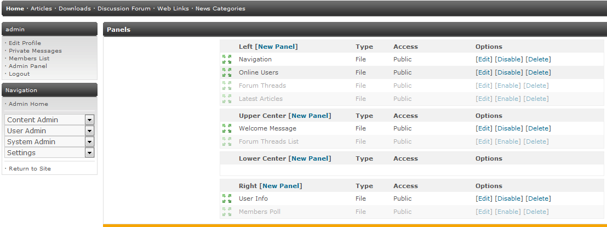Viewport: 607px width, 227px height.
Task: Click the move icon next to Forum Threads
Action: pyautogui.click(x=227, y=86)
